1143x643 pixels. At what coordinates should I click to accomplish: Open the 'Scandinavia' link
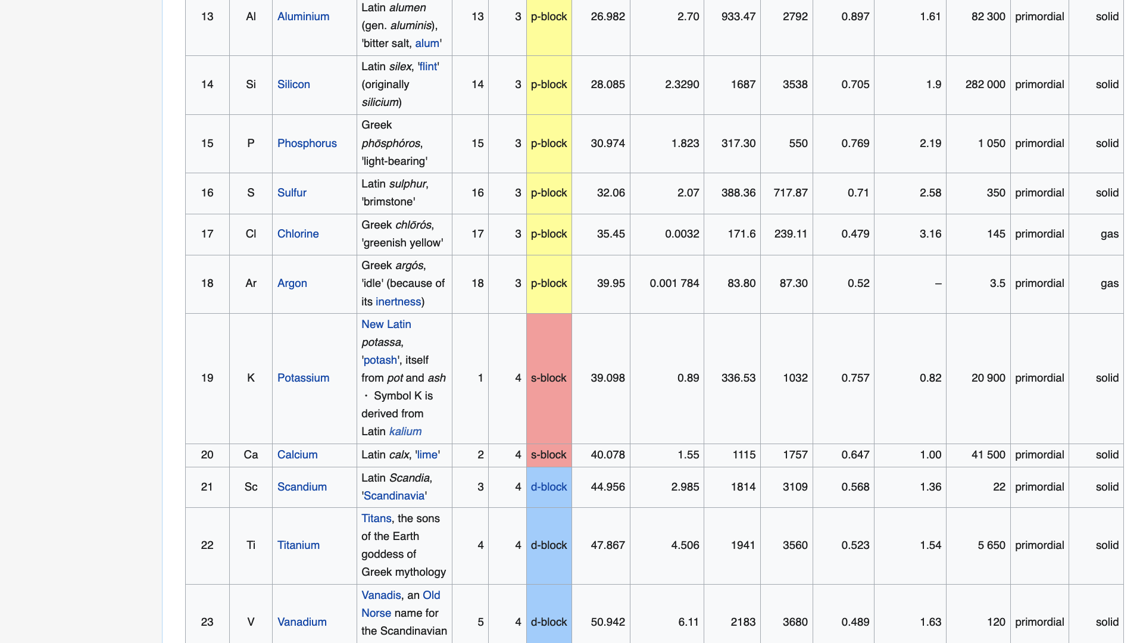pyautogui.click(x=394, y=496)
